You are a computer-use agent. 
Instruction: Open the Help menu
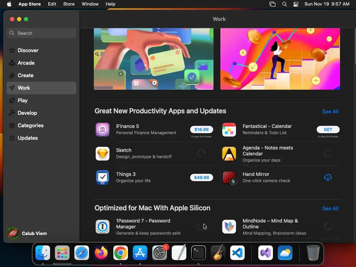[x=110, y=4]
